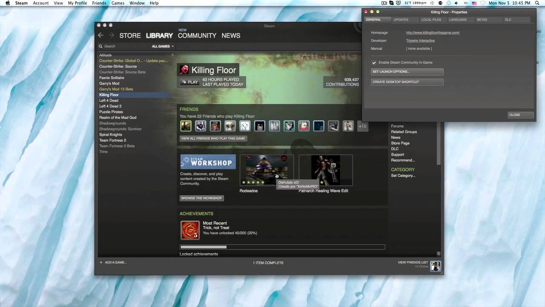The image size is (545, 307).
Task: Click SET LAUNCH OPTIONS button
Action: tap(407, 72)
